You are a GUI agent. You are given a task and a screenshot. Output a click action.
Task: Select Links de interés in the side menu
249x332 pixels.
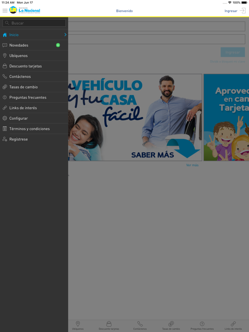pos(34,108)
